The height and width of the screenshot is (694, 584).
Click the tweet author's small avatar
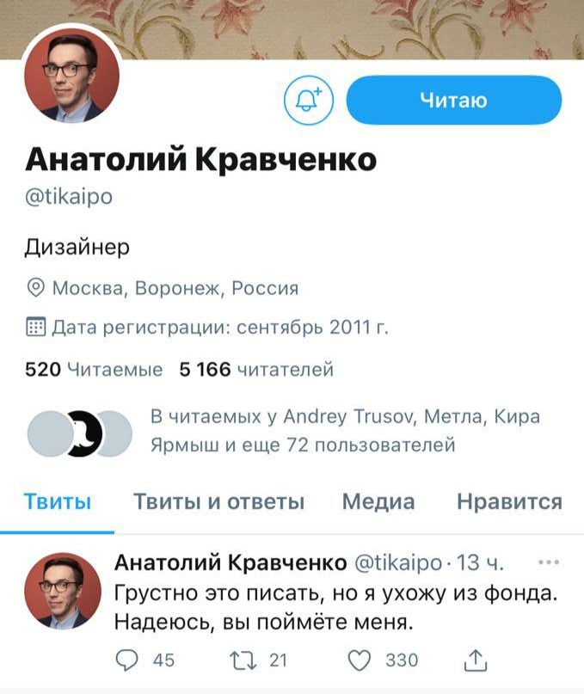63,591
